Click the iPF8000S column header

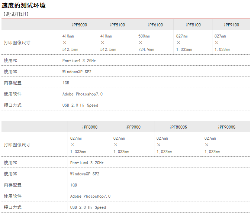(x=178, y=127)
